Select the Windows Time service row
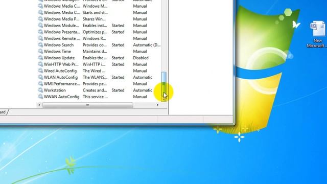 [99, 51]
